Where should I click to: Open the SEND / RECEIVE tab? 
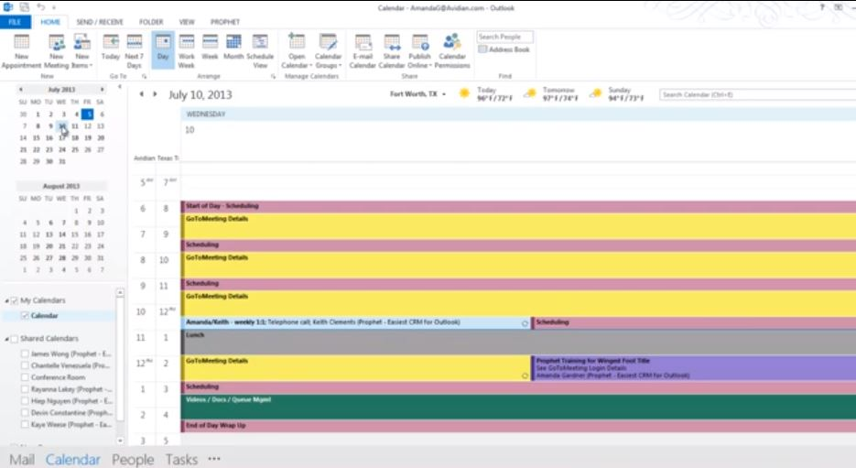click(100, 22)
